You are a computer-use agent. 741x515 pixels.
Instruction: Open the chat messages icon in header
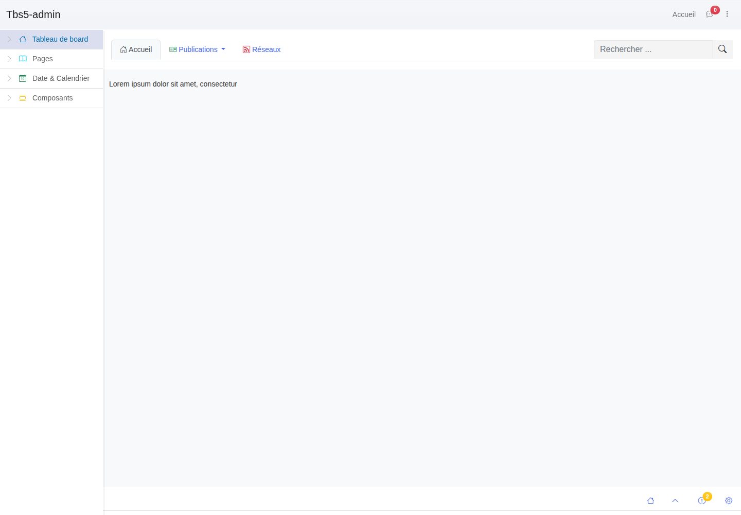(710, 14)
